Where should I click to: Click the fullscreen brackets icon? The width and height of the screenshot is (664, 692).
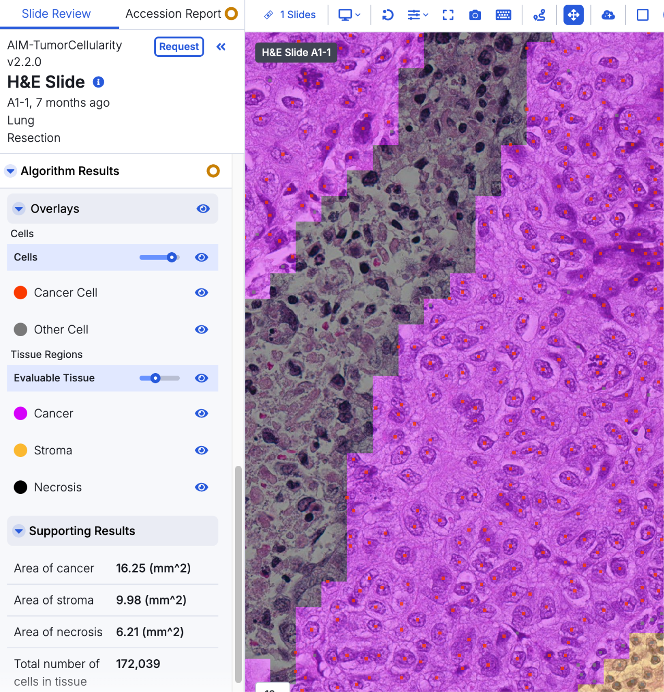[x=448, y=15]
